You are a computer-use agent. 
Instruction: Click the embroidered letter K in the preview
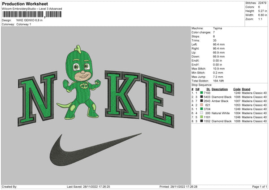[x=122, y=95]
